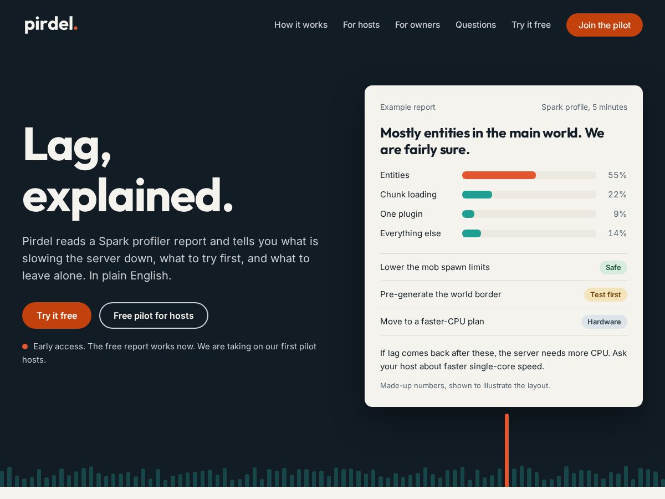Click 'Spark profile, 5 minutes' text
Image resolution: width=665 pixels, height=499 pixels.
pyautogui.click(x=584, y=107)
